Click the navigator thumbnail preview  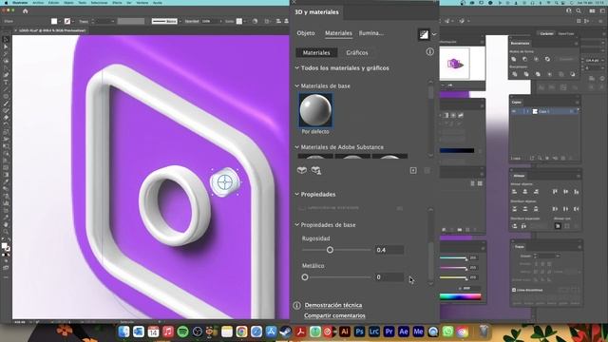click(x=454, y=64)
